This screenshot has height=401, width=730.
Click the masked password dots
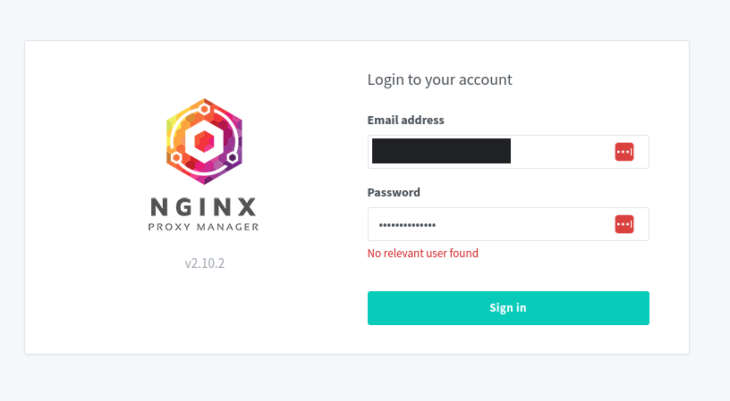pyautogui.click(x=407, y=225)
